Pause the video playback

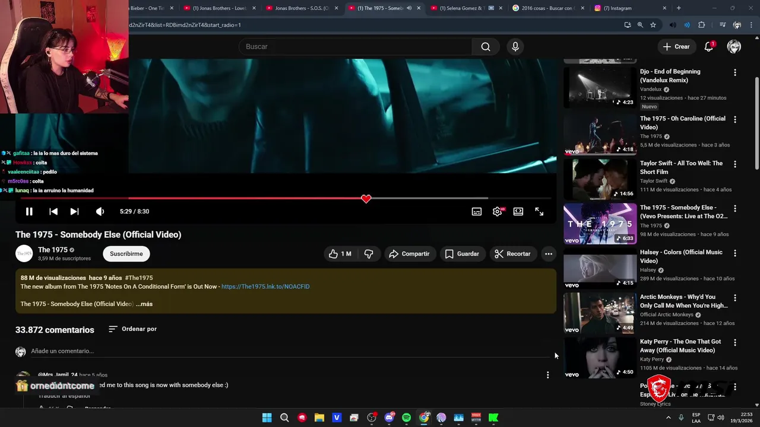(28, 211)
